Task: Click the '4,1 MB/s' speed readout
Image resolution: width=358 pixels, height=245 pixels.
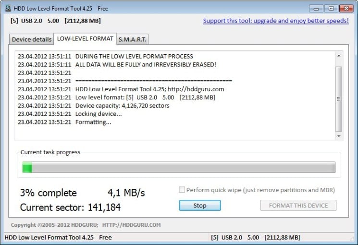Action: click(x=126, y=193)
